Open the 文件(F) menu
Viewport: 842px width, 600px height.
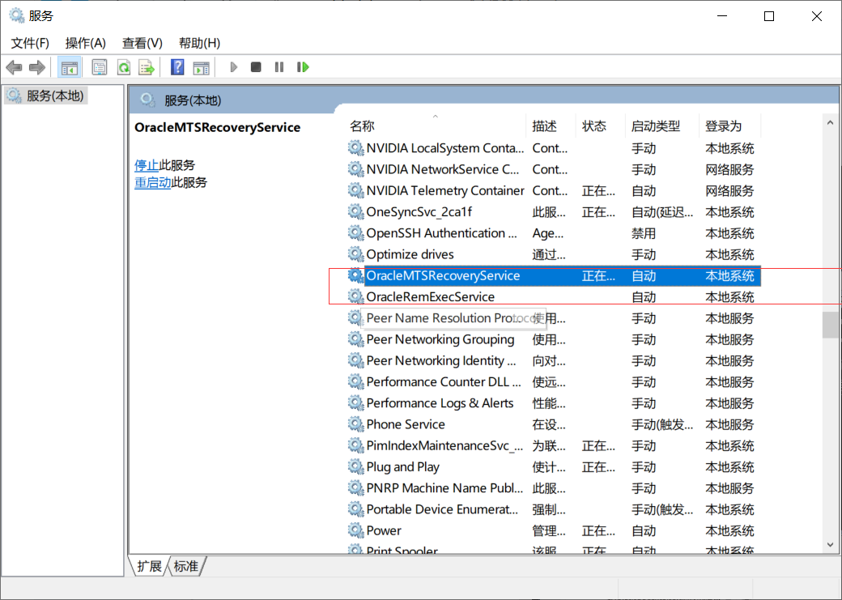tap(30, 43)
